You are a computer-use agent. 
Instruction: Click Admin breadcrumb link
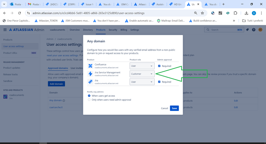click(x=50, y=39)
